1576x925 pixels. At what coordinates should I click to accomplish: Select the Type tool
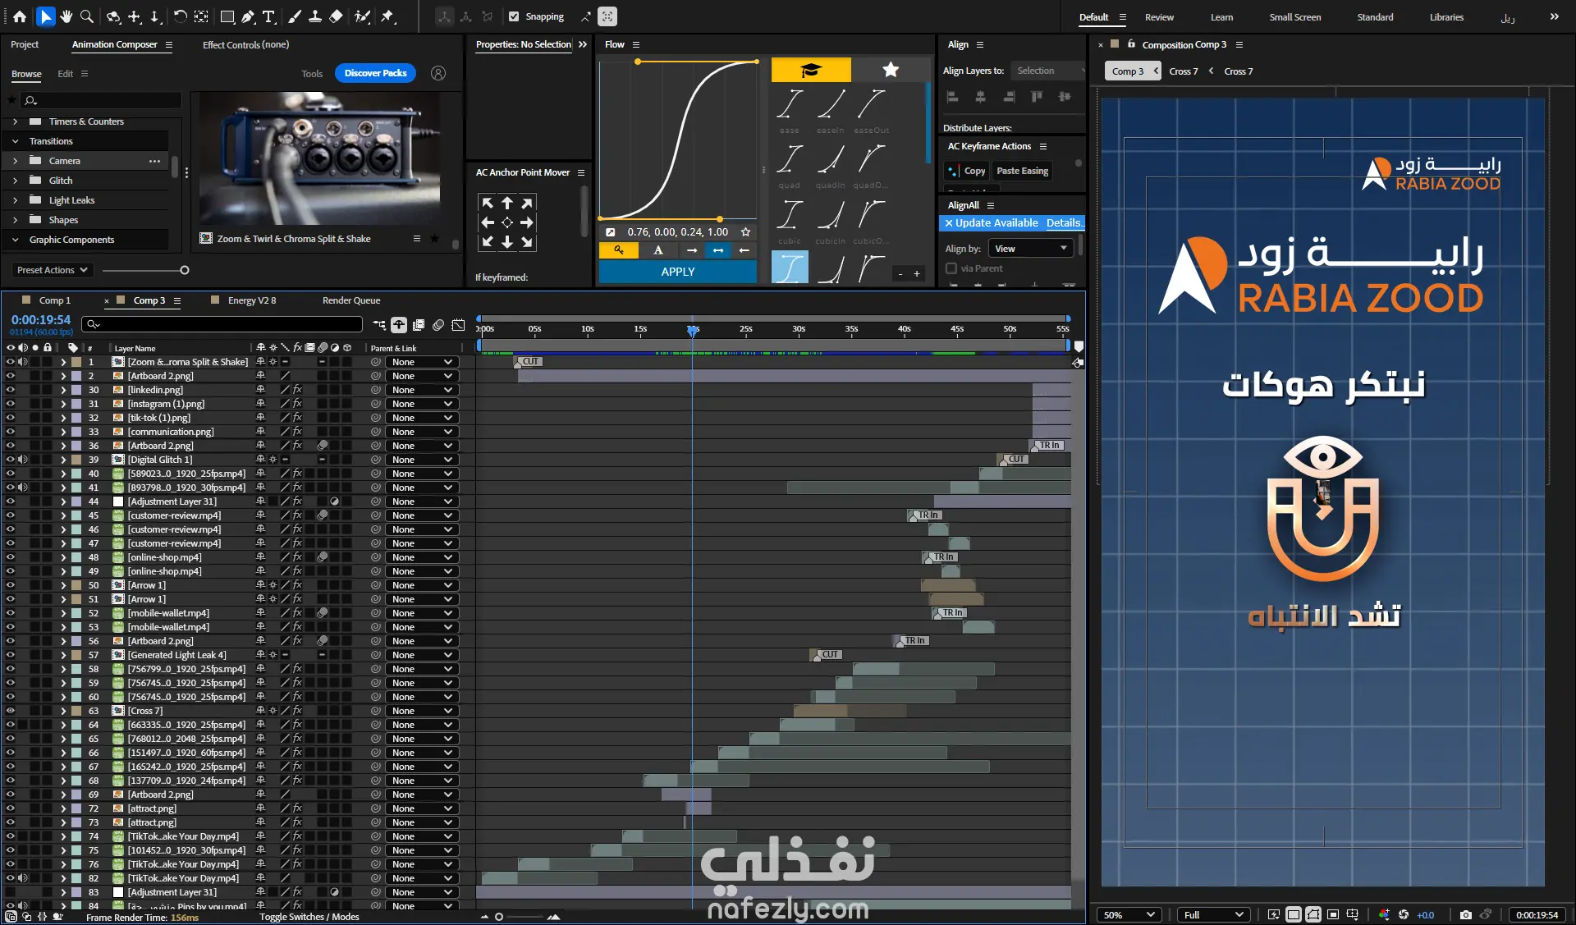tap(268, 16)
